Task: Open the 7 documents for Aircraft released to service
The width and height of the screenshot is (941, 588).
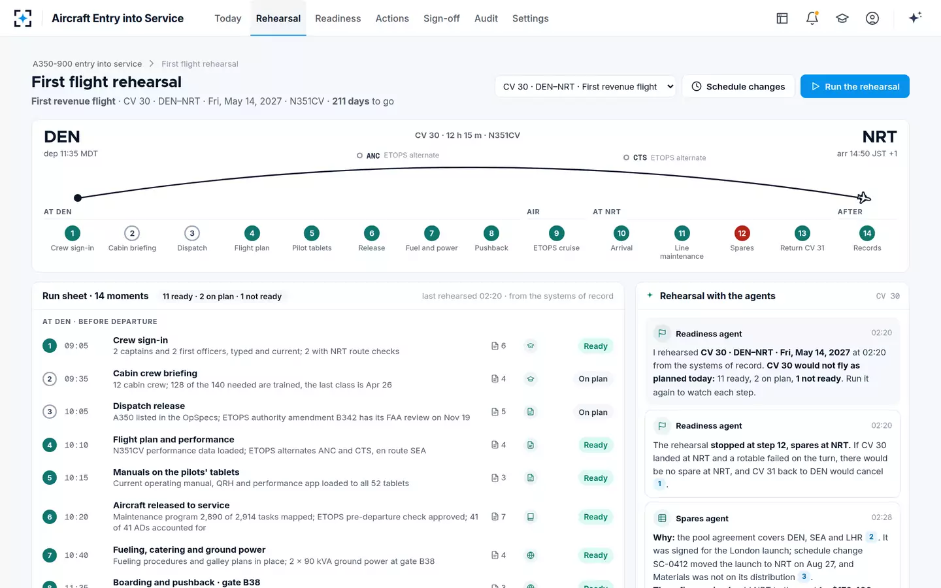Action: point(499,517)
